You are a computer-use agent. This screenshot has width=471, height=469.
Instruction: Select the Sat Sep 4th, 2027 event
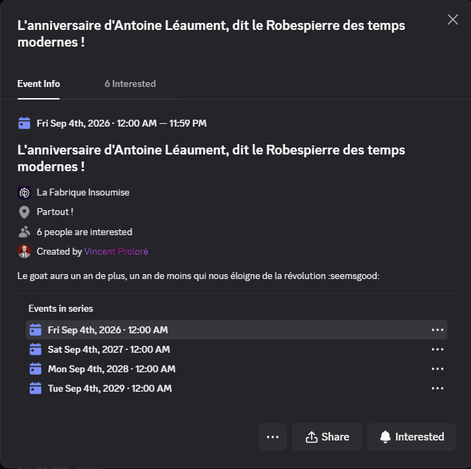click(109, 349)
